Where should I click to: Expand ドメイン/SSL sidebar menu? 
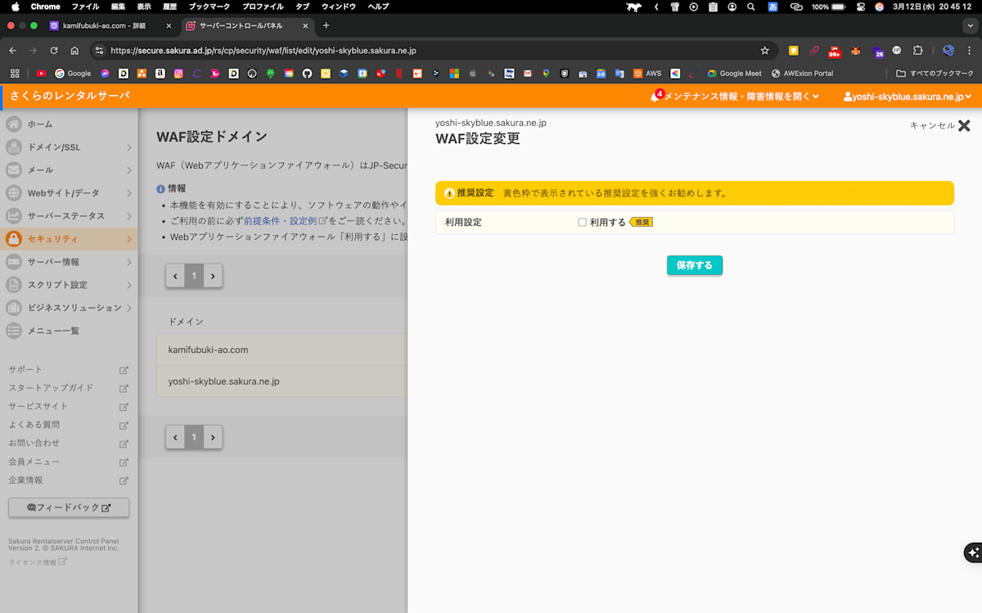click(69, 147)
